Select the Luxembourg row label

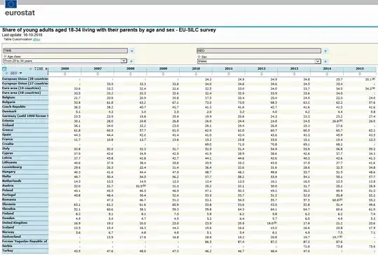point(12,167)
